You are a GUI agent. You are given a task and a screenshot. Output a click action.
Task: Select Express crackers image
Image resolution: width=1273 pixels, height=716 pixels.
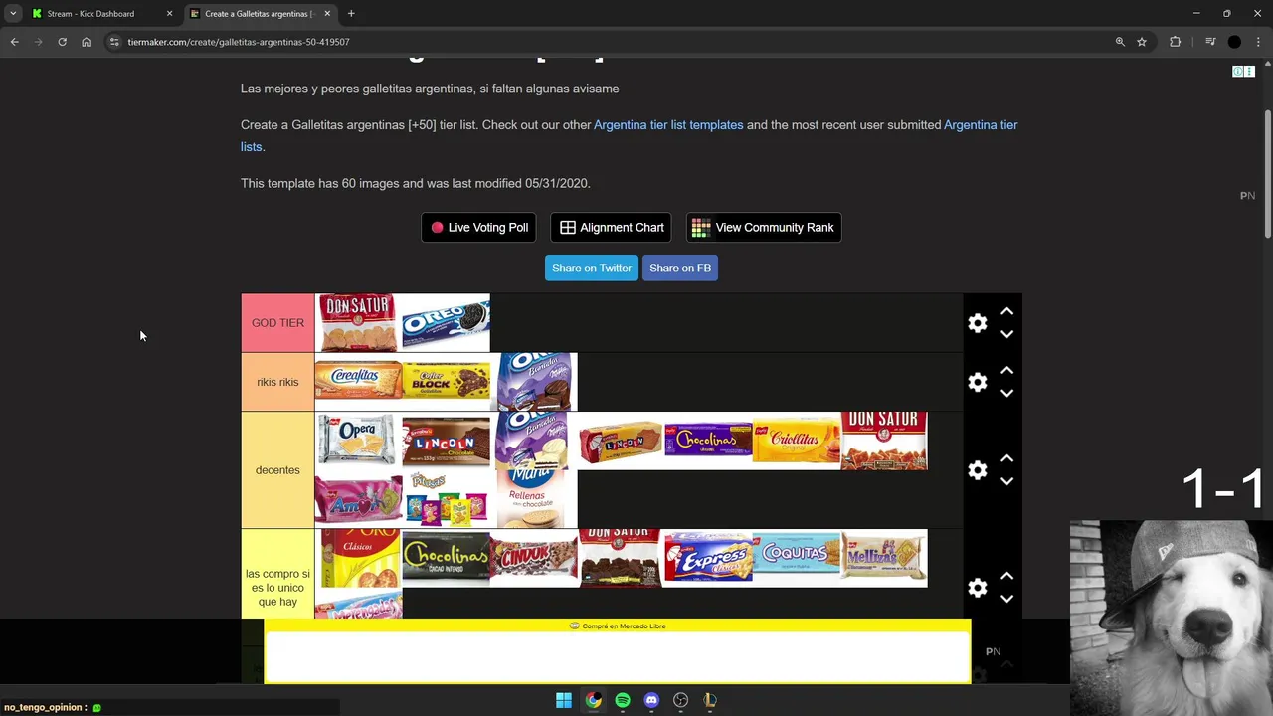708,558
